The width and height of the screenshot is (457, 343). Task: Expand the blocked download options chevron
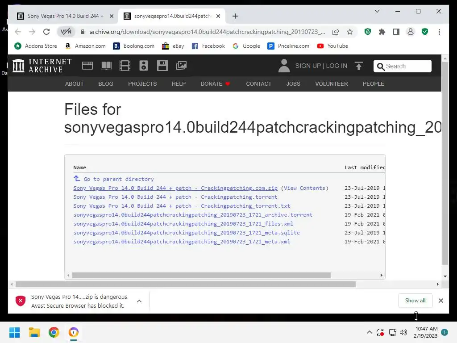(139, 301)
